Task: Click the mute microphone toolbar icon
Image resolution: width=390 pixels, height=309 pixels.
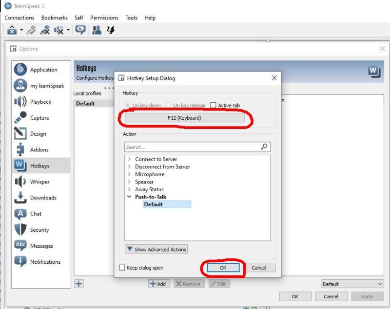Action: pyautogui.click(x=45, y=30)
